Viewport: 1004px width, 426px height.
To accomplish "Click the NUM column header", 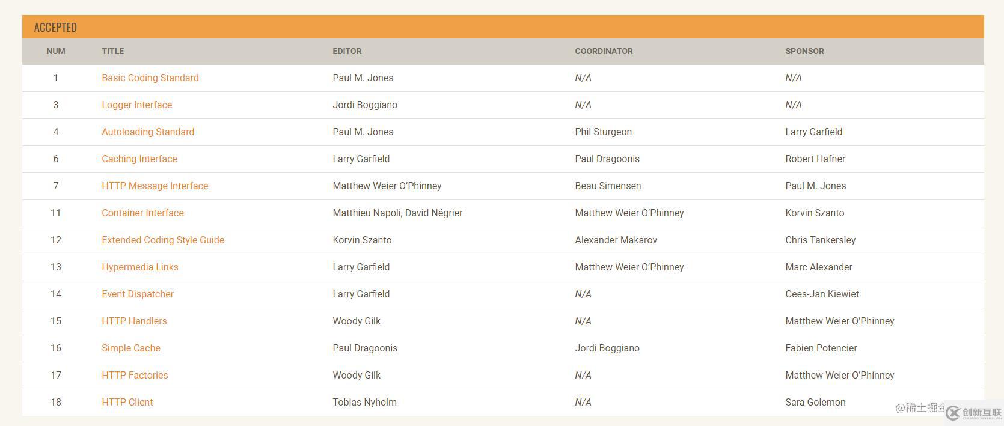I will (56, 51).
